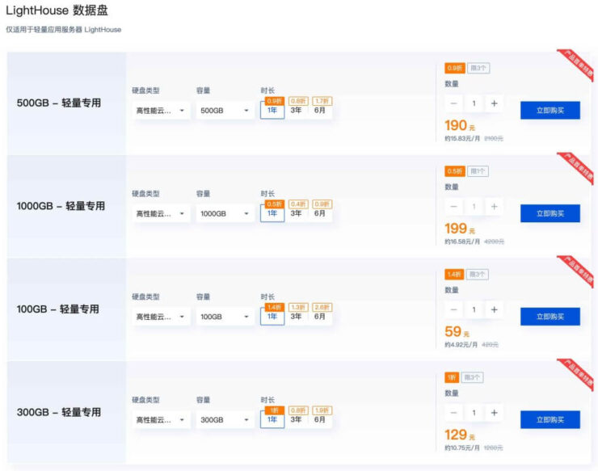Select 3年 duration for 100GB plan

tap(296, 316)
